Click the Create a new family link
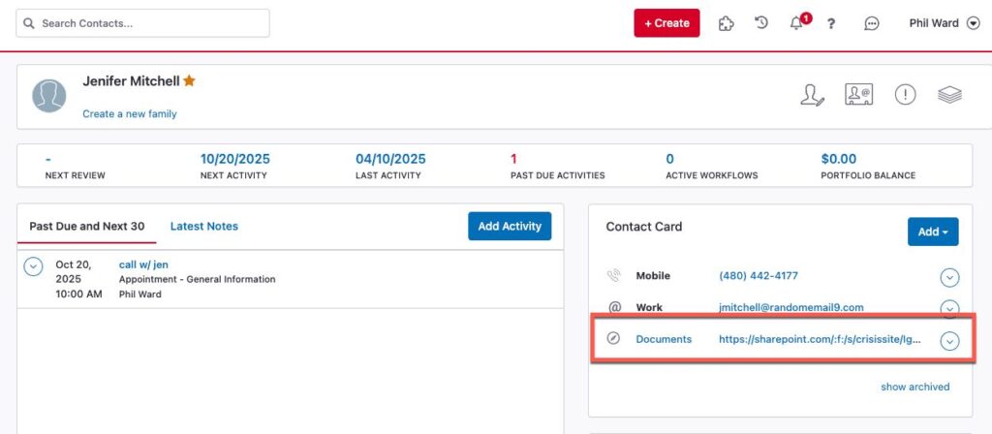The width and height of the screenshot is (992, 434). [130, 114]
